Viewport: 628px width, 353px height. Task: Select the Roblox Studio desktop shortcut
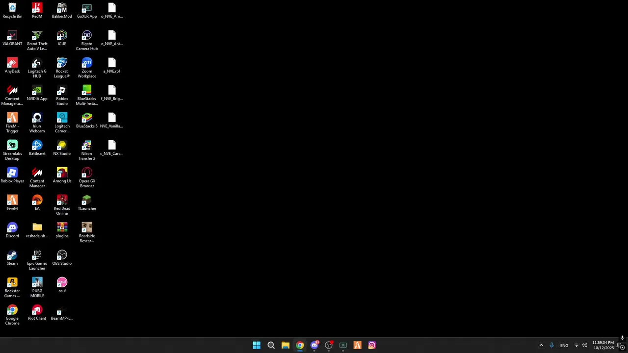pos(62,96)
